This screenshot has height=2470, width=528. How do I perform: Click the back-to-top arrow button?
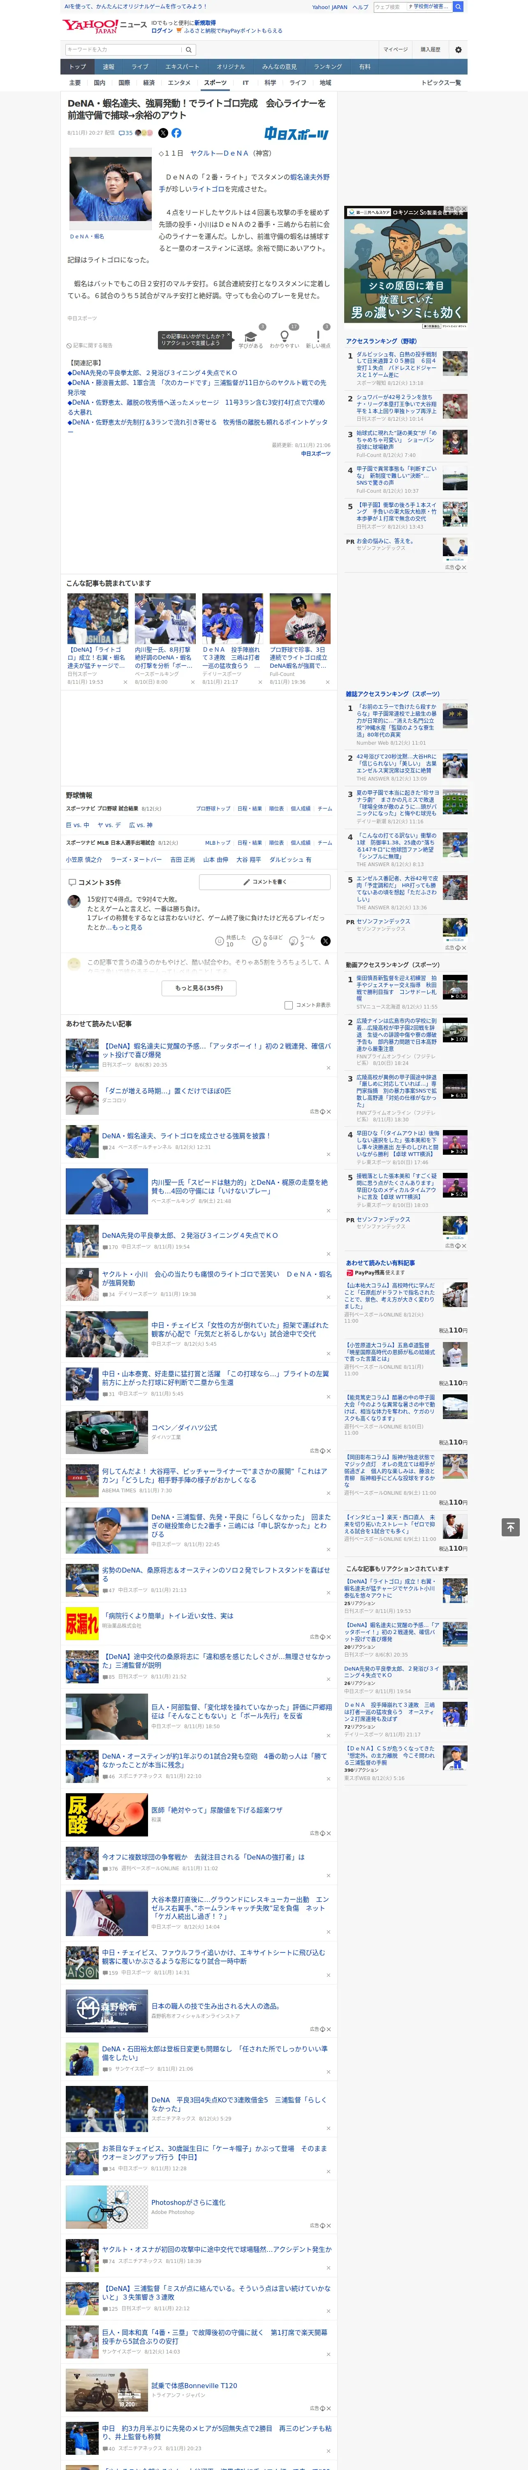pyautogui.click(x=511, y=1526)
